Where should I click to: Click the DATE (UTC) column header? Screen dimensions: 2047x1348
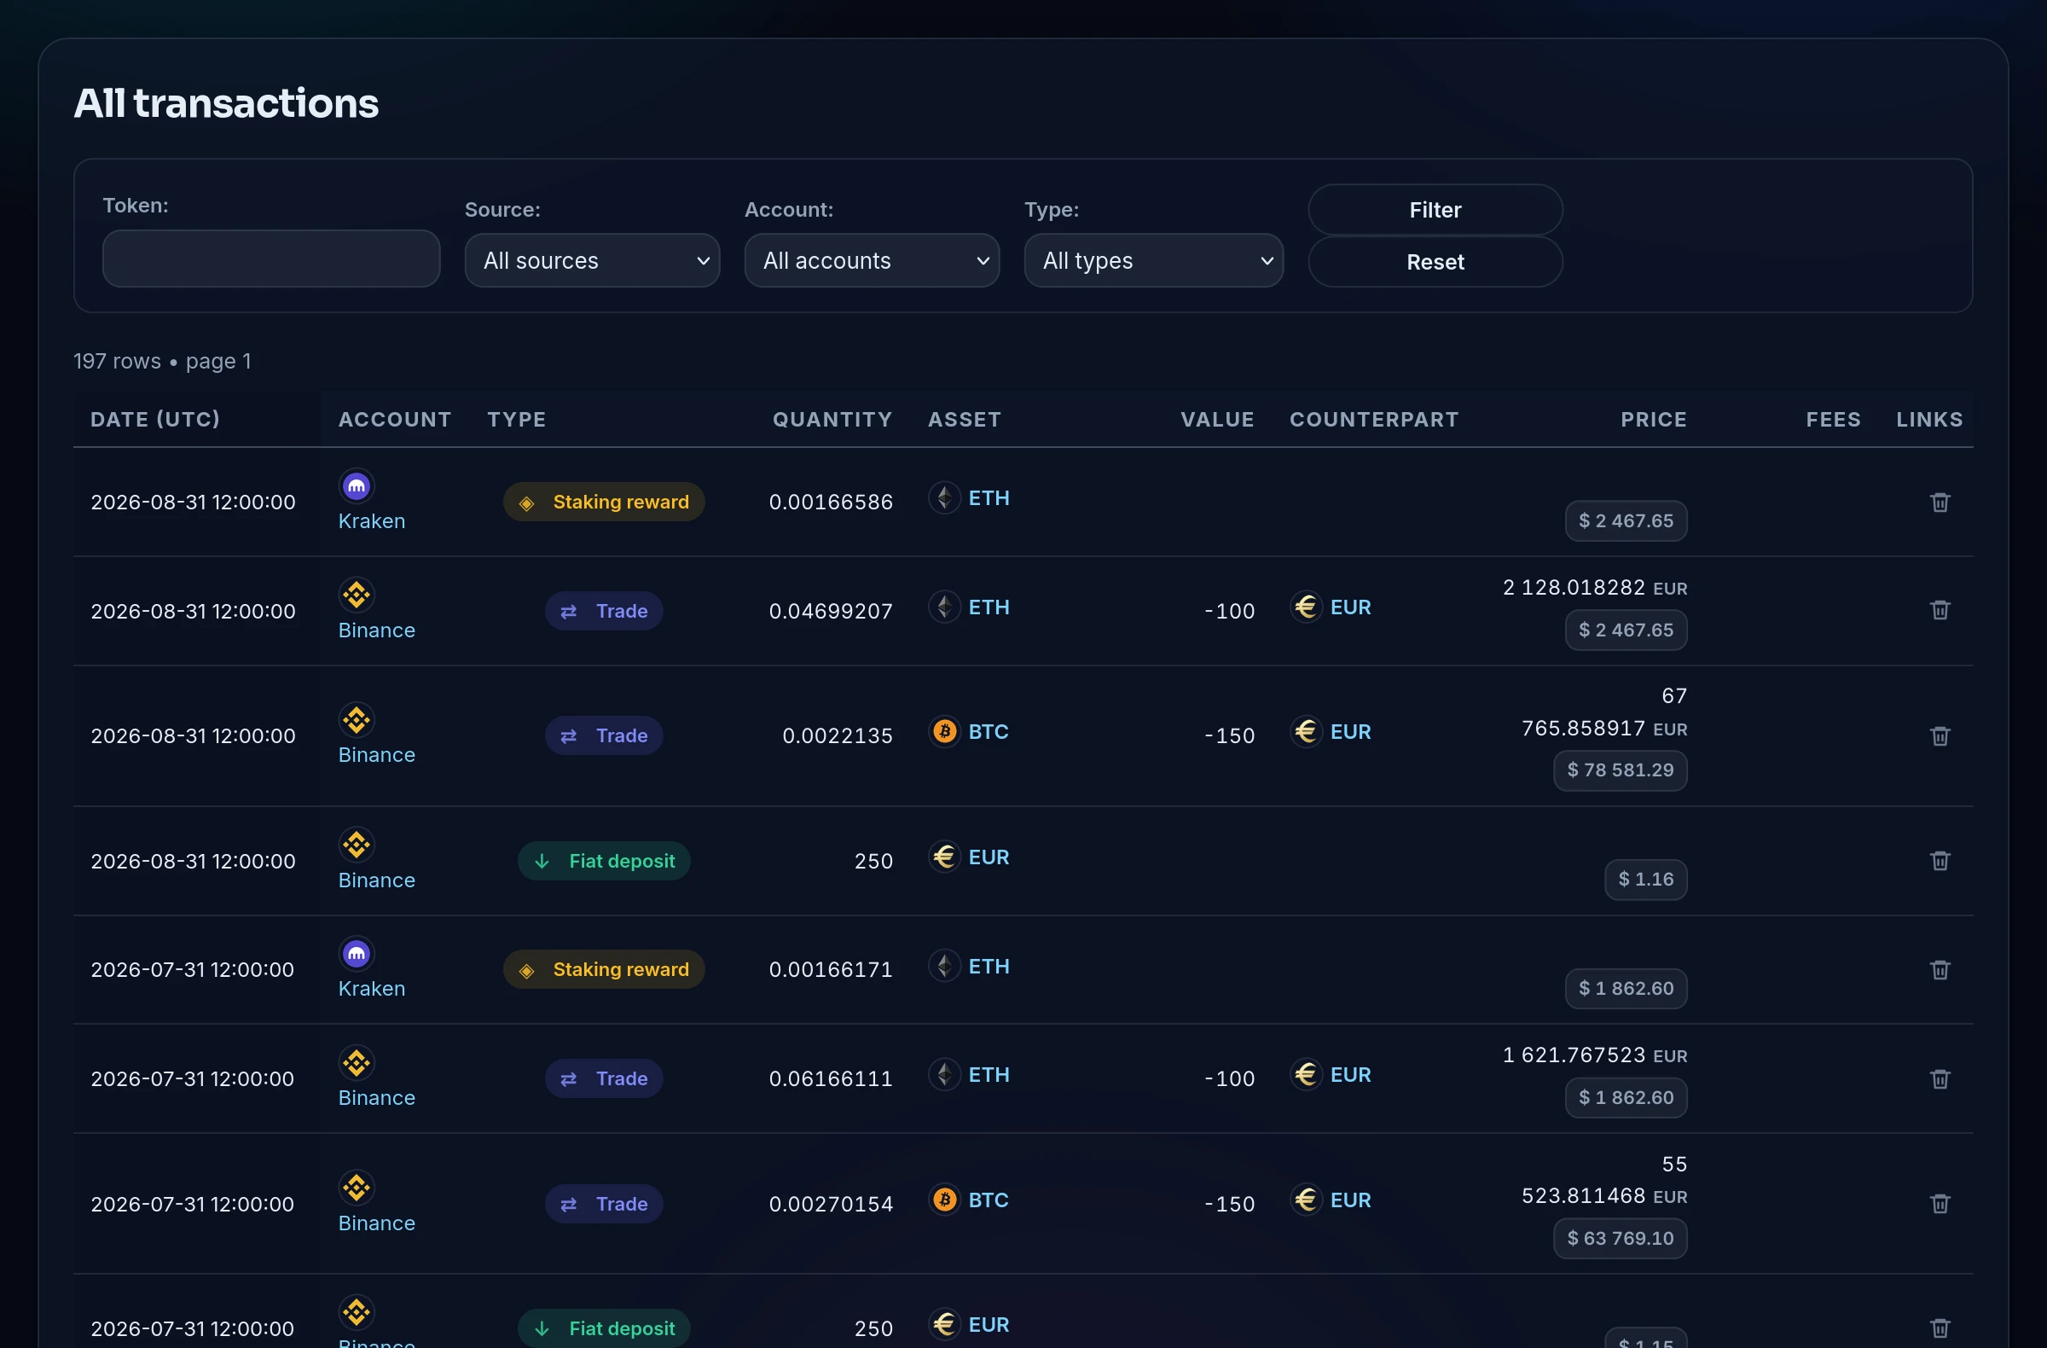pyautogui.click(x=156, y=420)
